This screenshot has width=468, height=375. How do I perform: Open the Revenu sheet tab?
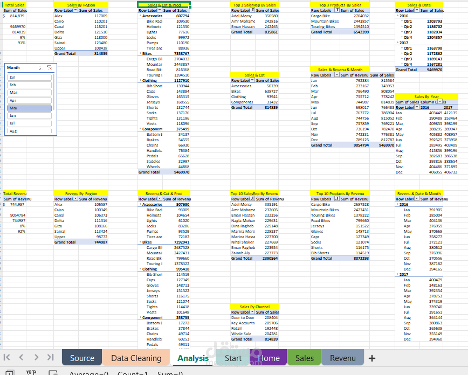pos(343,358)
